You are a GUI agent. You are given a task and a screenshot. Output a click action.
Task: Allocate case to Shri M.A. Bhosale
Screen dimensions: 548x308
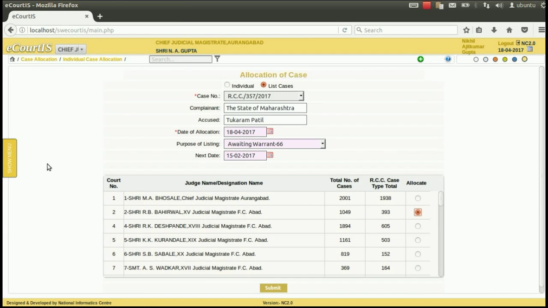[418, 198]
